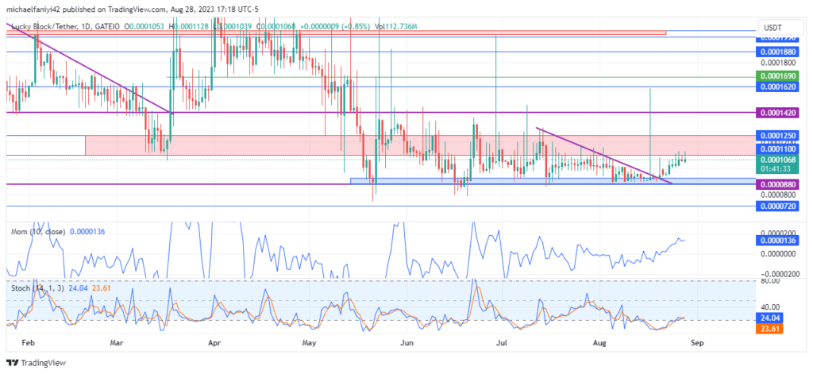Viewport: 813px width, 374px height.
Task: Click the publisher line 'michaelfaniyi42 published on TradingView.com'
Action: pos(87,8)
